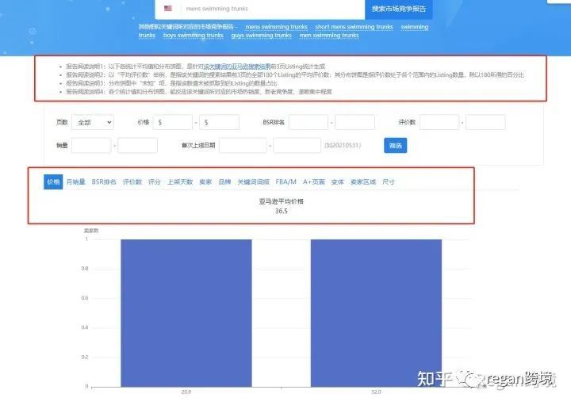The width and height of the screenshot is (571, 405).
Task: Switch to the 关键词词频 tab
Action: point(254,182)
